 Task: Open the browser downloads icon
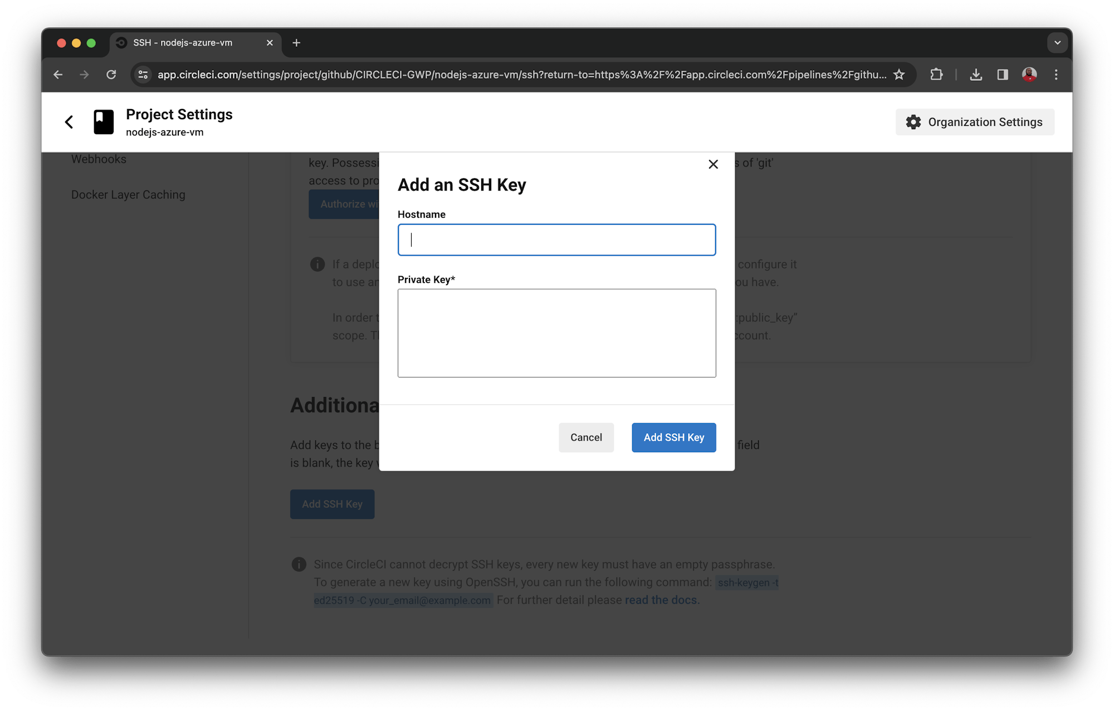976,74
